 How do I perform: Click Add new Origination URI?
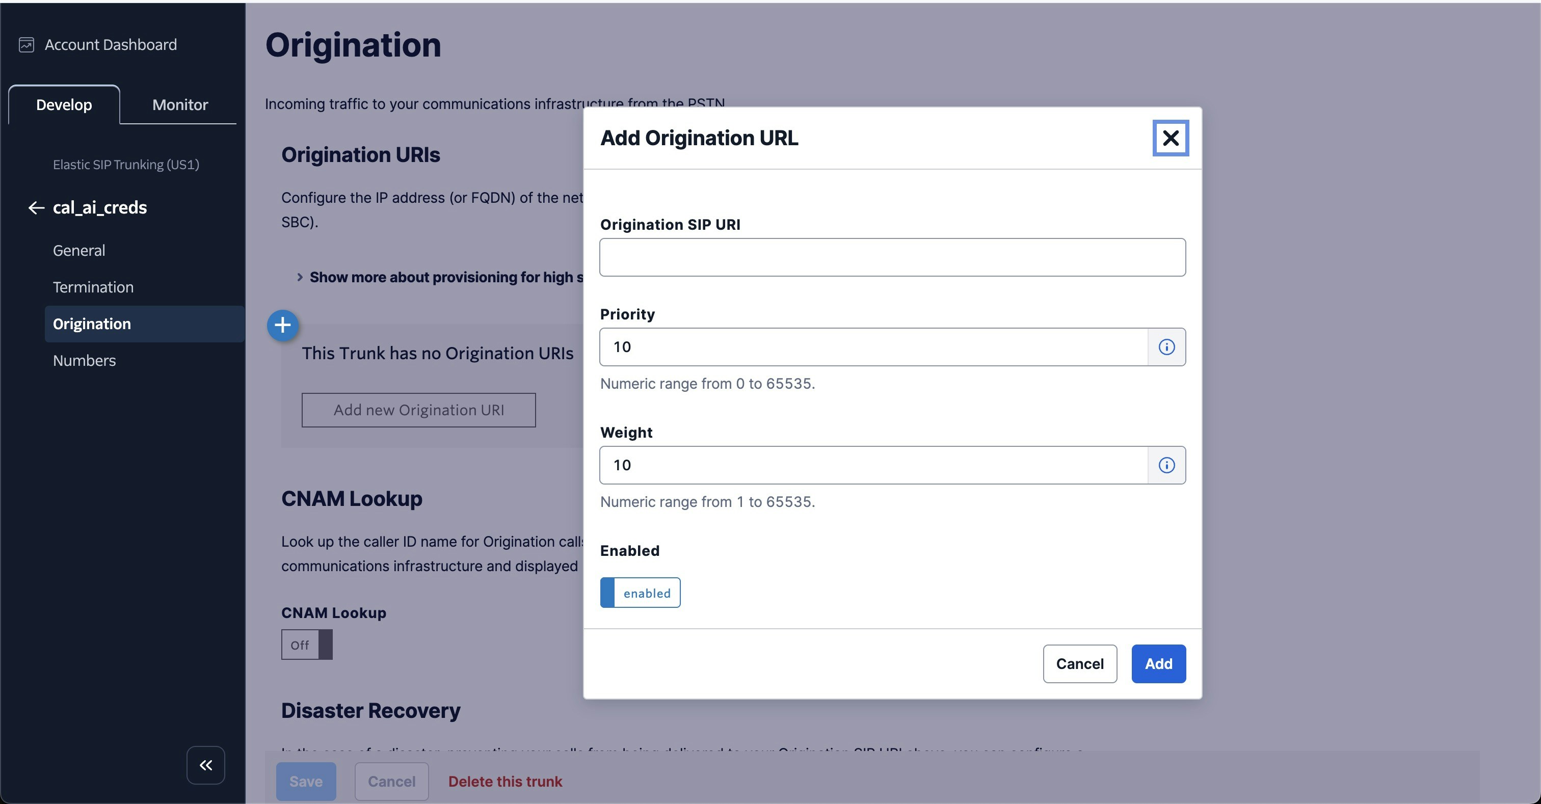[418, 410]
